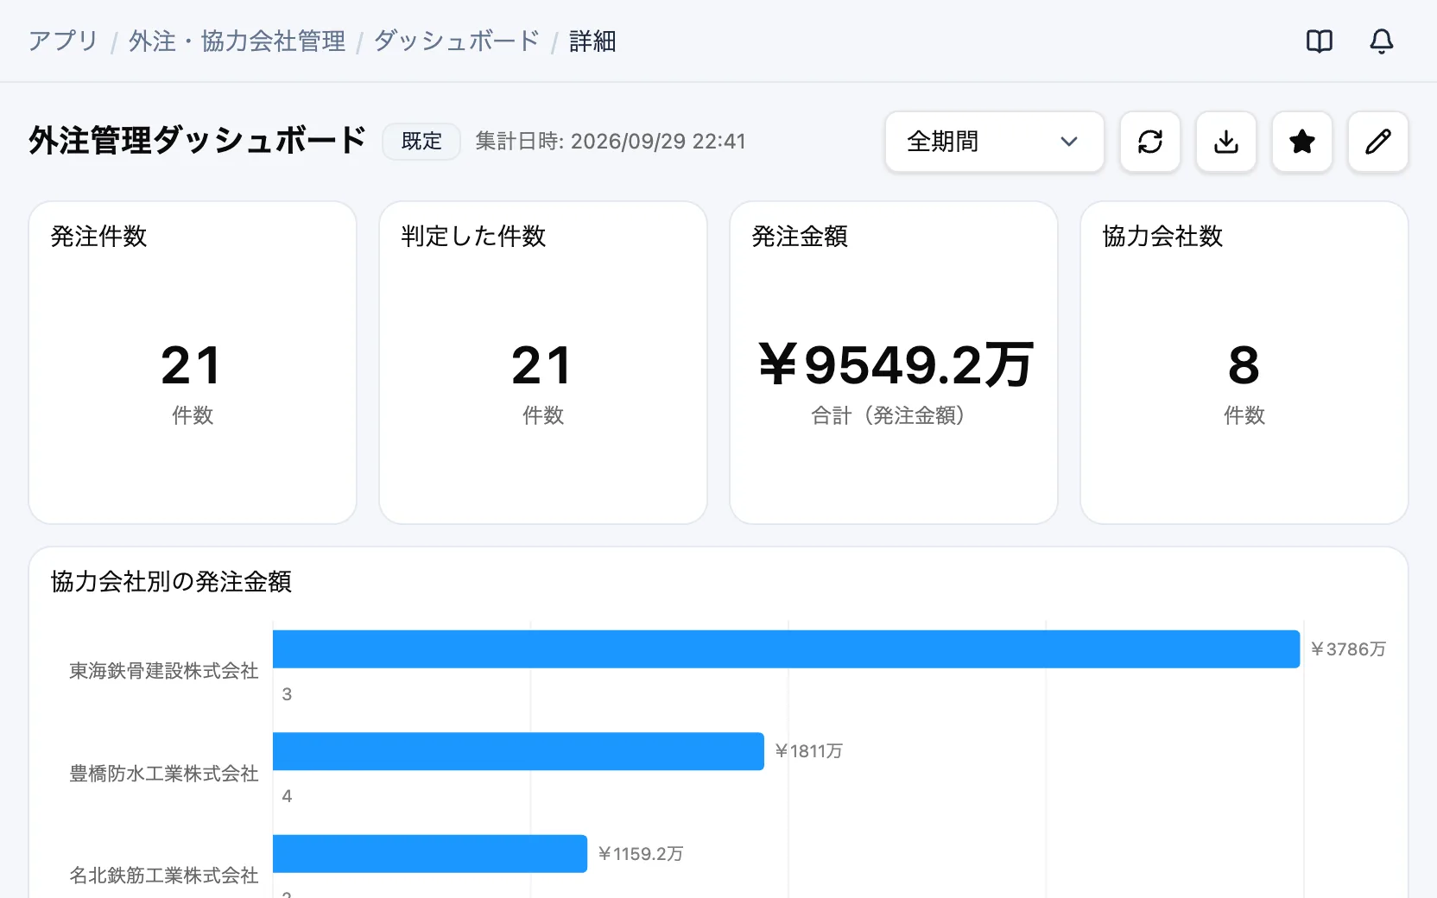
Task: Click 東海鉄骨建設株式会社 axis label
Action: click(164, 671)
